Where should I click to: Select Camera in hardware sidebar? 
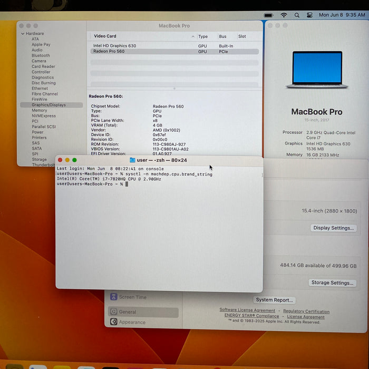pyautogui.click(x=39, y=61)
